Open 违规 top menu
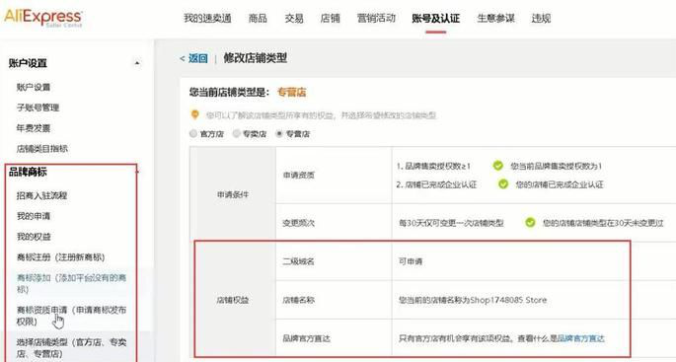 click(541, 18)
